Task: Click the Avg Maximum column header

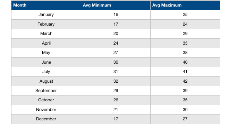Action: (x=185, y=5)
